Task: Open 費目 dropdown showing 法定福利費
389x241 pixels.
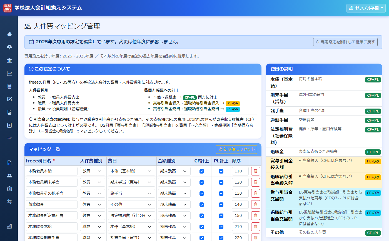Action: (131, 215)
